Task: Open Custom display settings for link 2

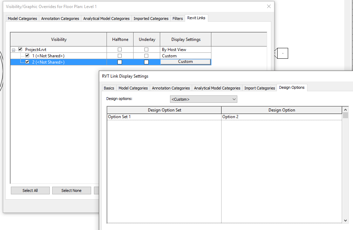Action: (185, 62)
